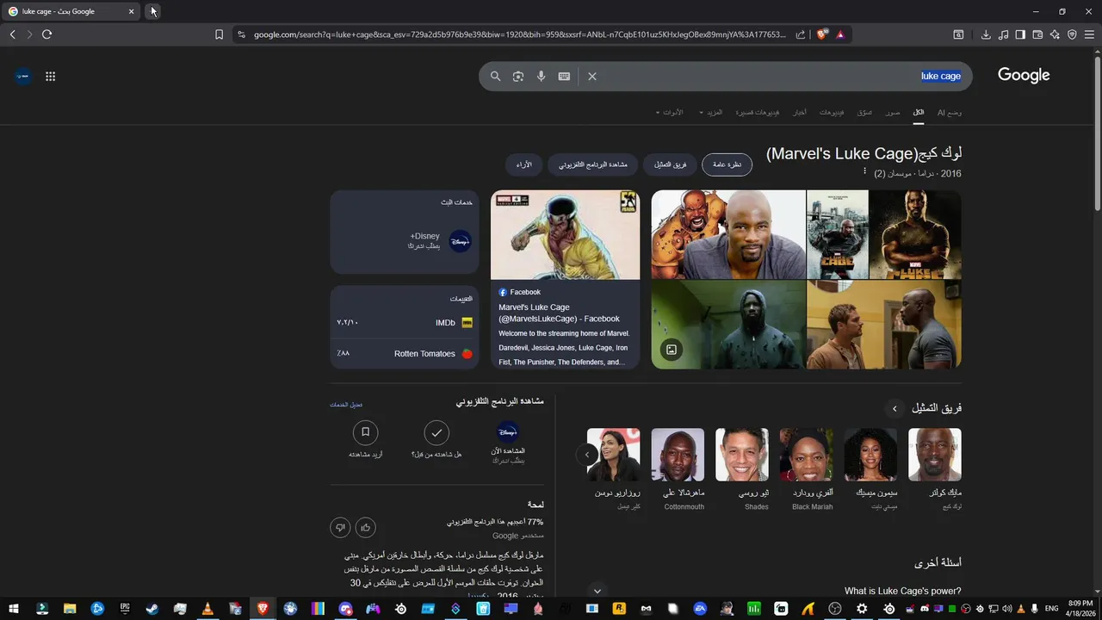This screenshot has width=1102, height=620.
Task: Open Brave playlist music note icon
Action: pos(1003,34)
